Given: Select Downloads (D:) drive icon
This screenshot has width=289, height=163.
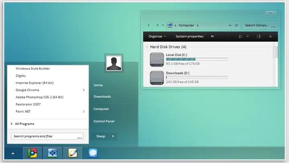Looking at the screenshot, I should [157, 78].
